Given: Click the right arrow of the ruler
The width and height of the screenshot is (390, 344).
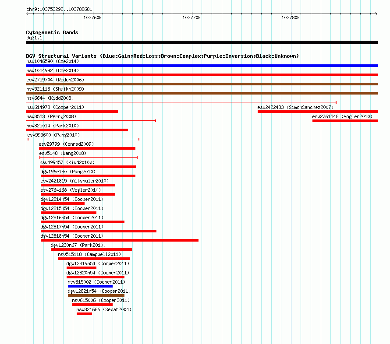Looking at the screenshot, I should tap(376, 14).
